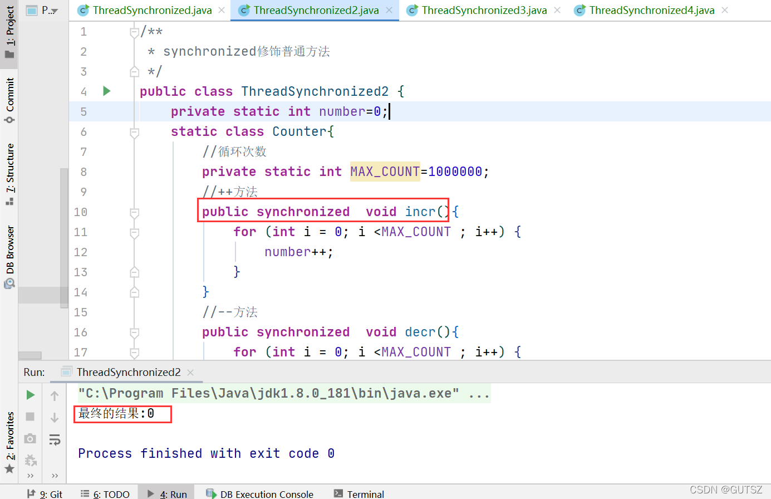Screen dimensions: 771x499
Task: Dump threads using camera icon
Action: 31,438
